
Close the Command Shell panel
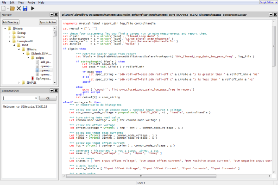pyautogui.click(x=56, y=91)
